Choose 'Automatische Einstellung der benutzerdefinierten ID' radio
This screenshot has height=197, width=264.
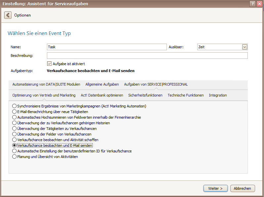[x=14, y=151]
